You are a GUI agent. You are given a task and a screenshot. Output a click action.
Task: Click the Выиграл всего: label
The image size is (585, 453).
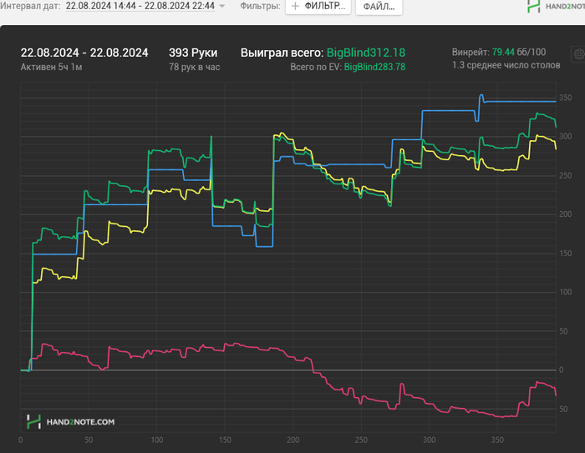click(282, 53)
